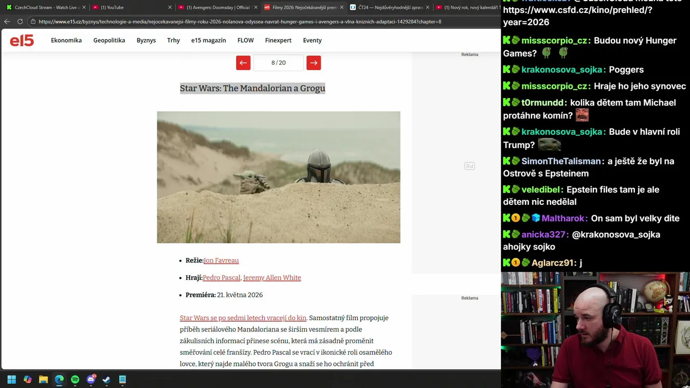
Task: Open the Ekonomika menu section
Action: pyautogui.click(x=66, y=40)
